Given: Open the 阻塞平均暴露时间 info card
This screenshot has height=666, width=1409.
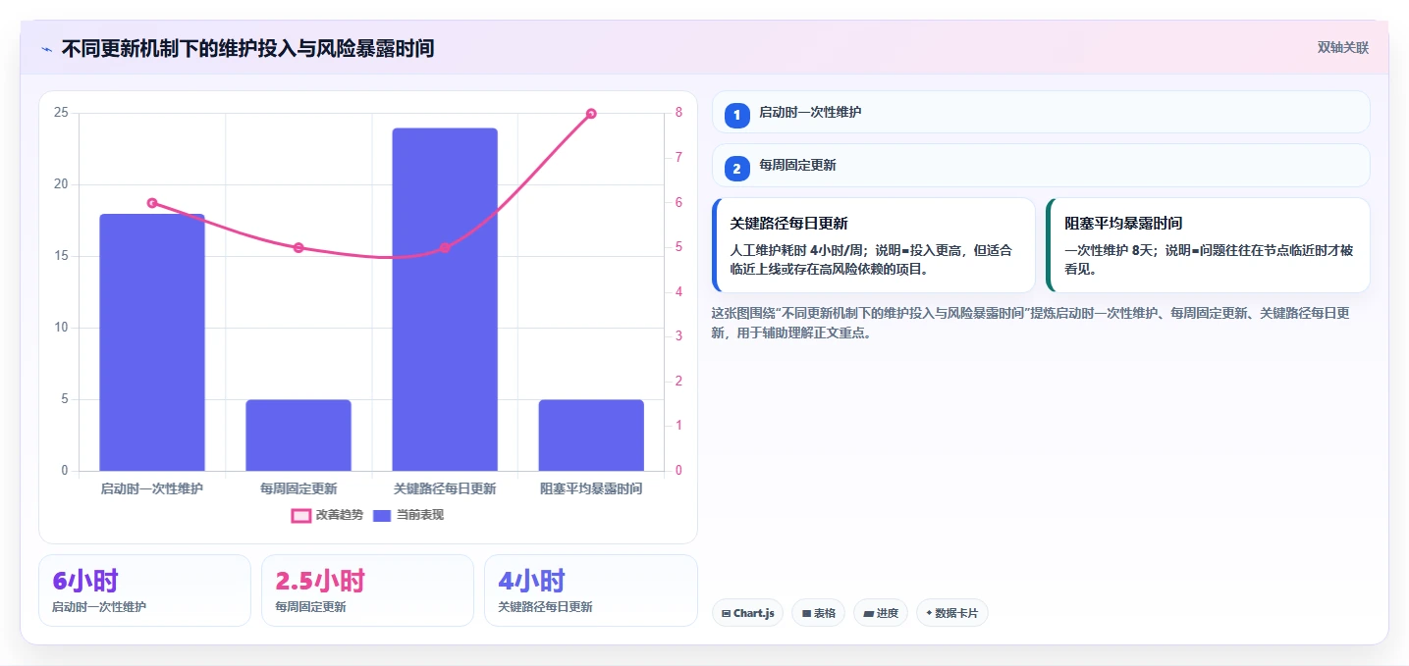Looking at the screenshot, I should click(x=1208, y=245).
